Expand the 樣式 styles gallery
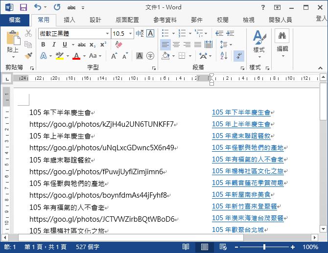328x253 pixels. [x=259, y=45]
